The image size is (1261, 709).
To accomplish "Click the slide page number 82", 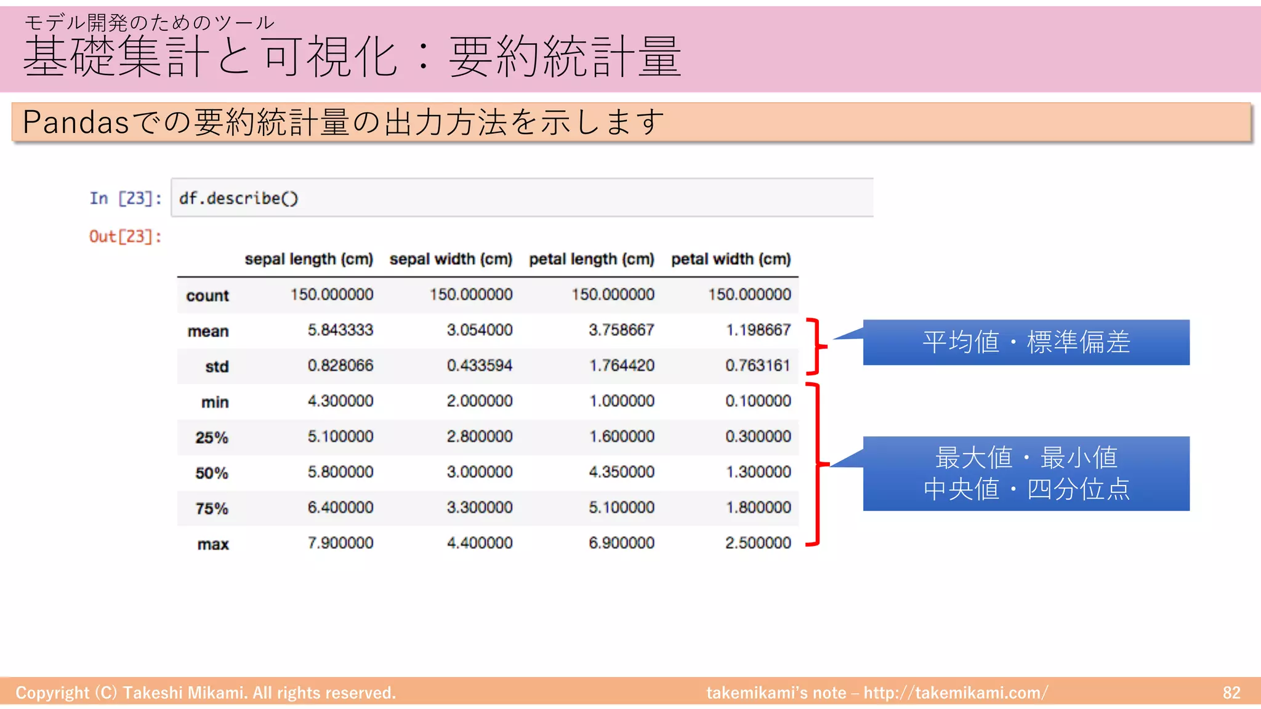I will coord(1231,693).
